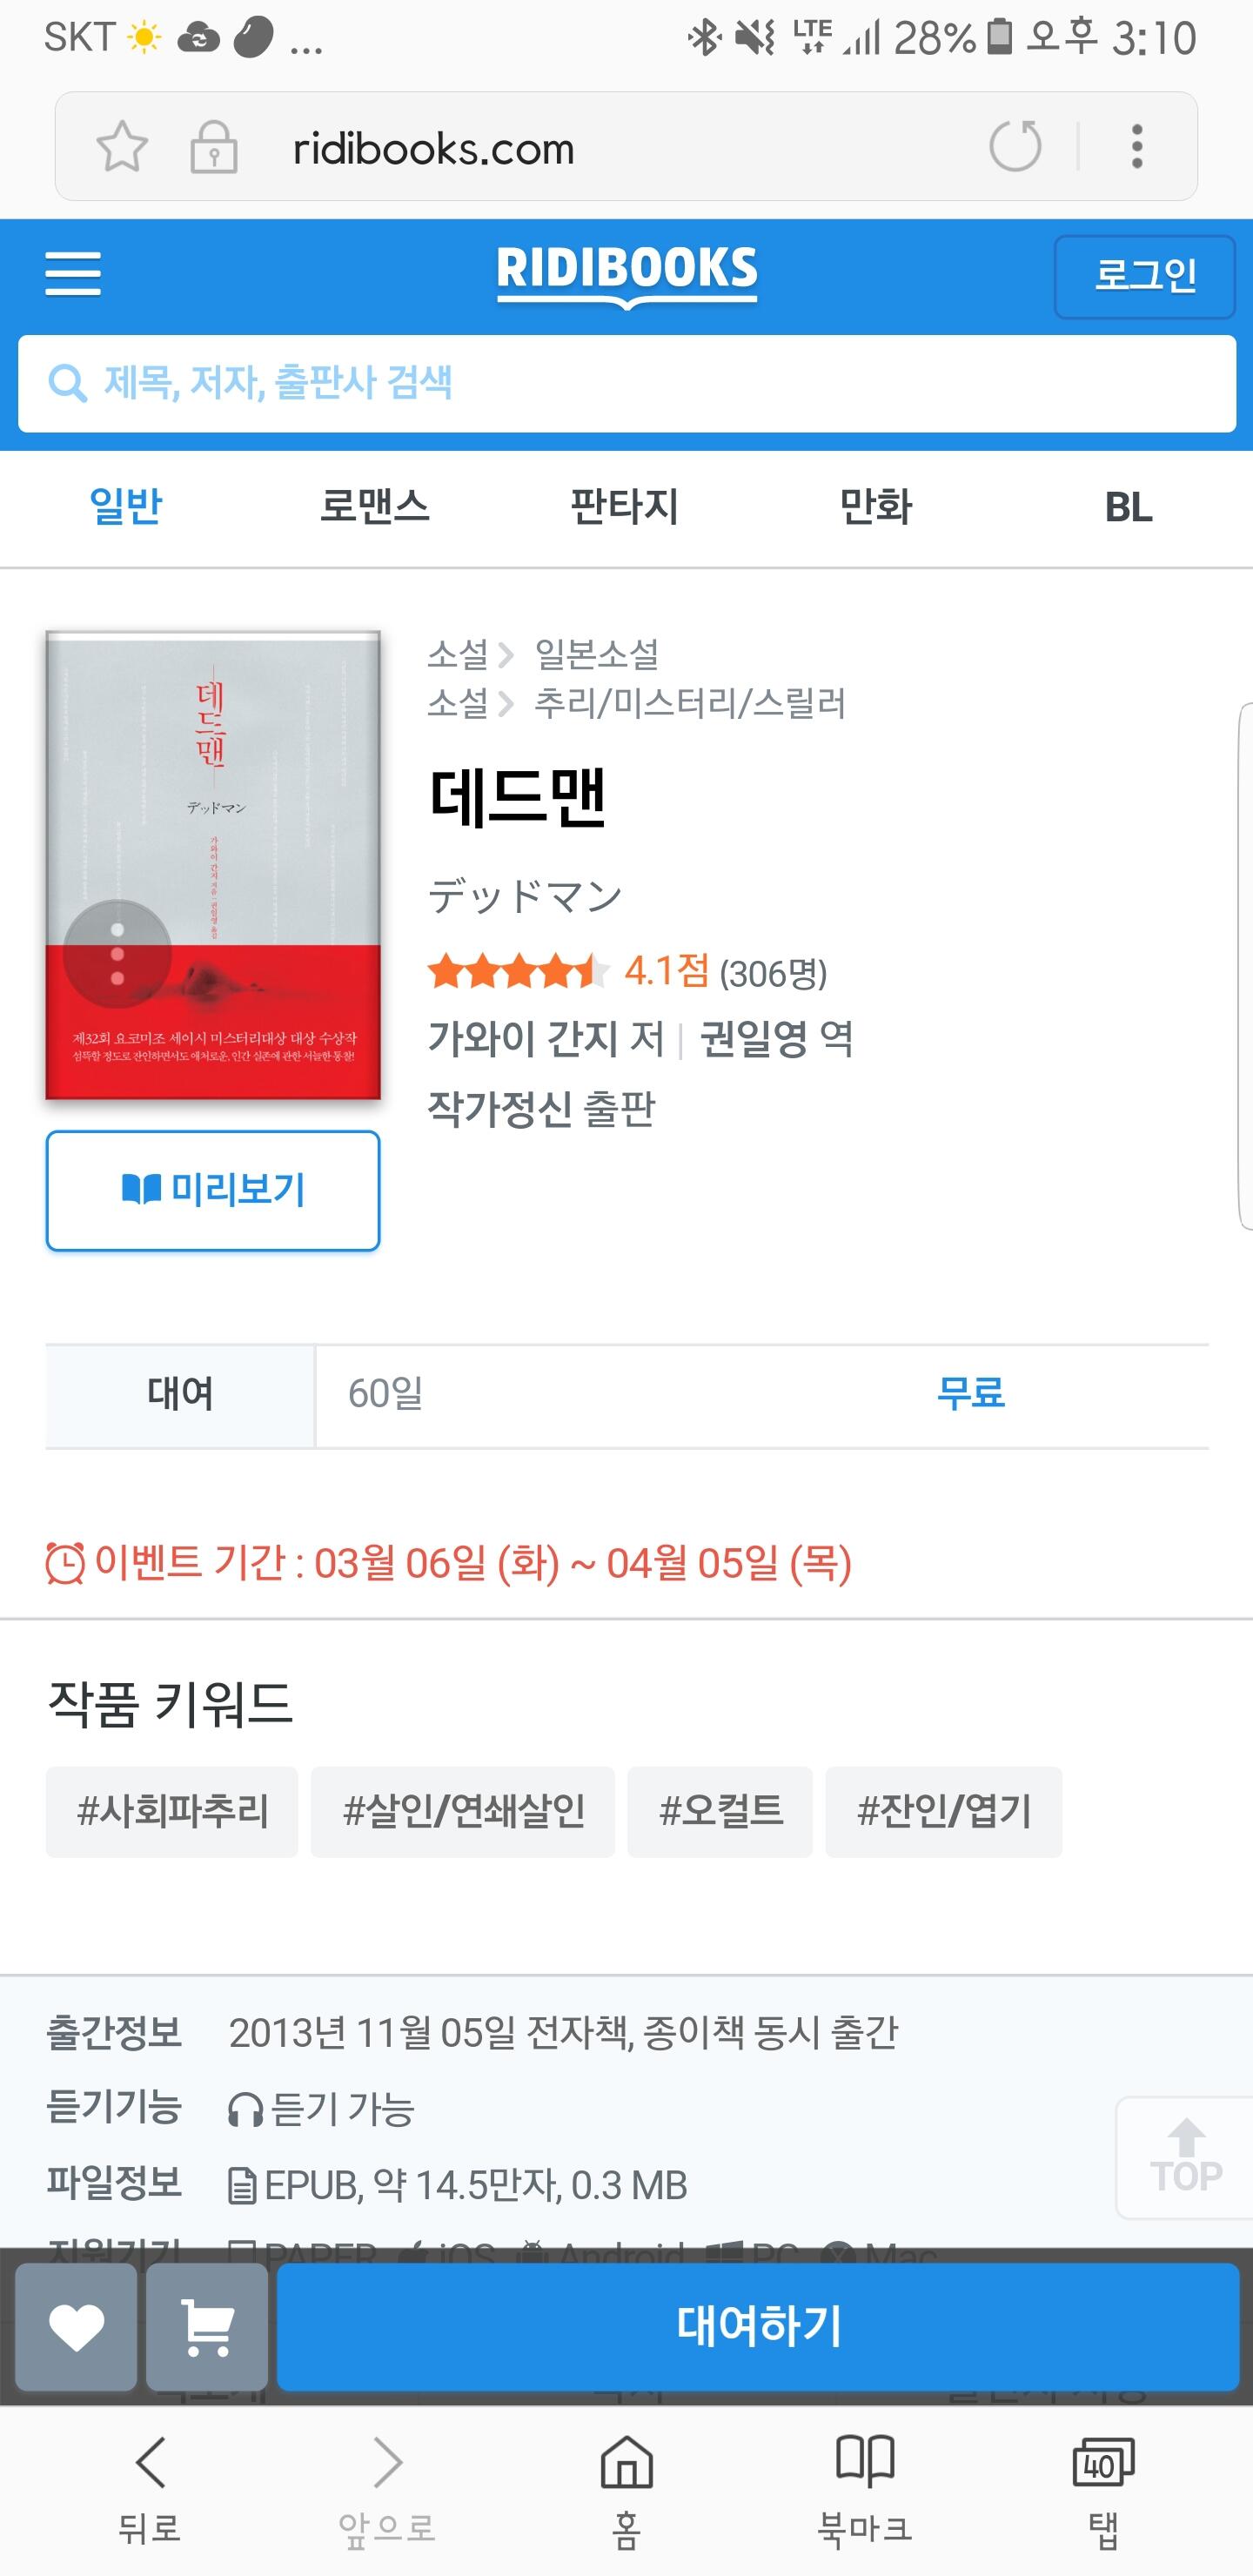
Task: Click the search field for title, author, publisher
Action: (627, 384)
